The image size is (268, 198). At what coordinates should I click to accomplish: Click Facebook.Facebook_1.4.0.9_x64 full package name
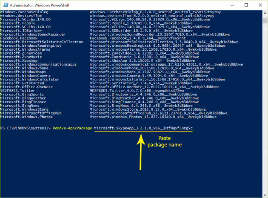(x=138, y=38)
